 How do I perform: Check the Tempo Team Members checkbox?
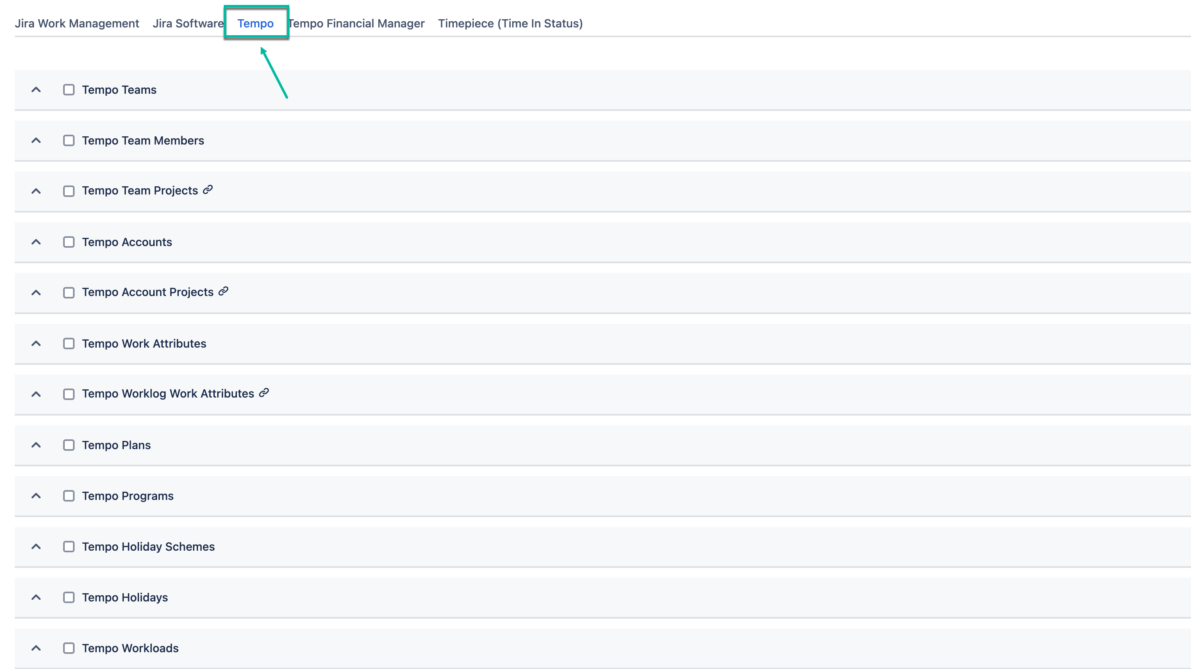[x=69, y=140]
